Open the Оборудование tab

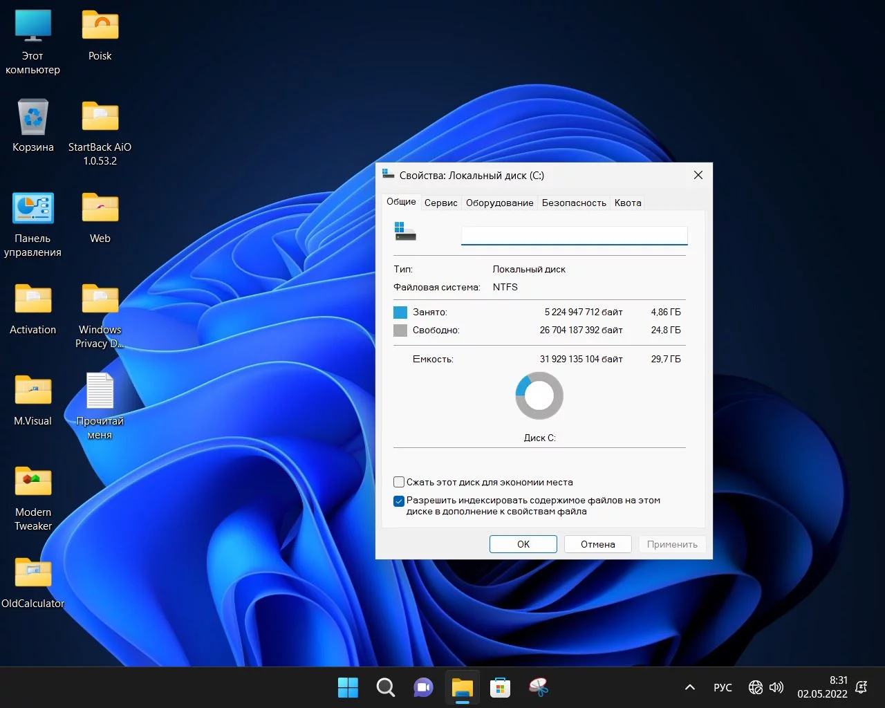coord(499,203)
